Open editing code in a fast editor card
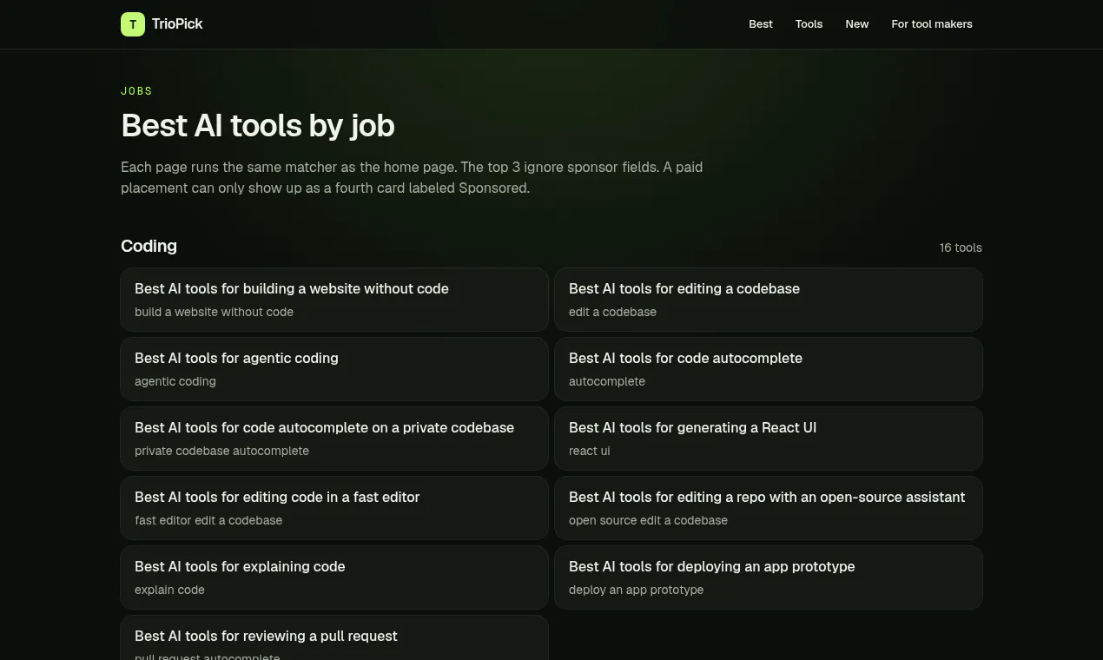This screenshot has height=660, width=1103. [334, 508]
